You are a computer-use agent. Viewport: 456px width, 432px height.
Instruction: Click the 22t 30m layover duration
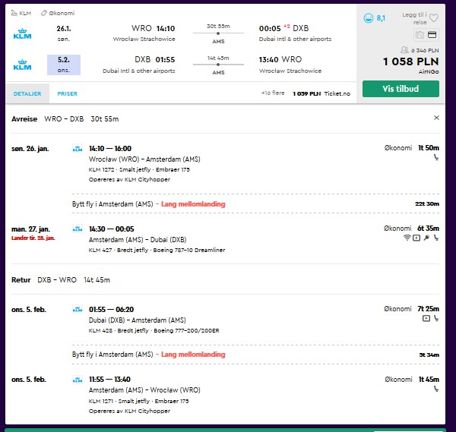point(427,204)
